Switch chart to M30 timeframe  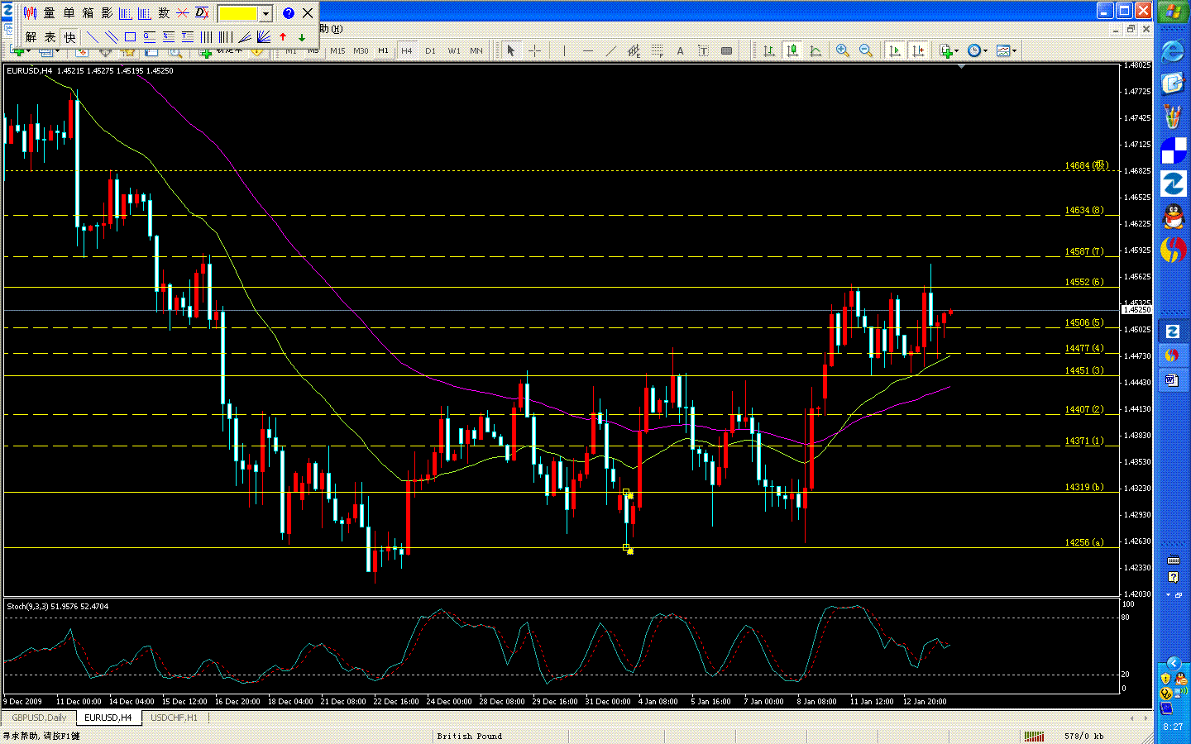[361, 51]
